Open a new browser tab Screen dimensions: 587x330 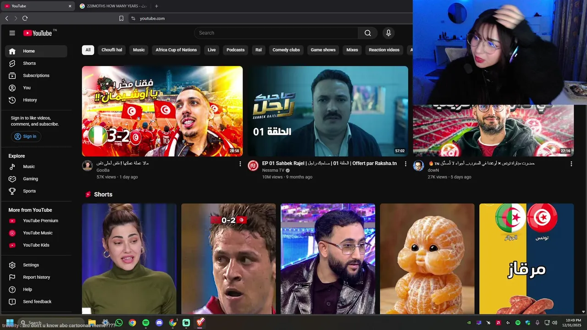point(156,6)
